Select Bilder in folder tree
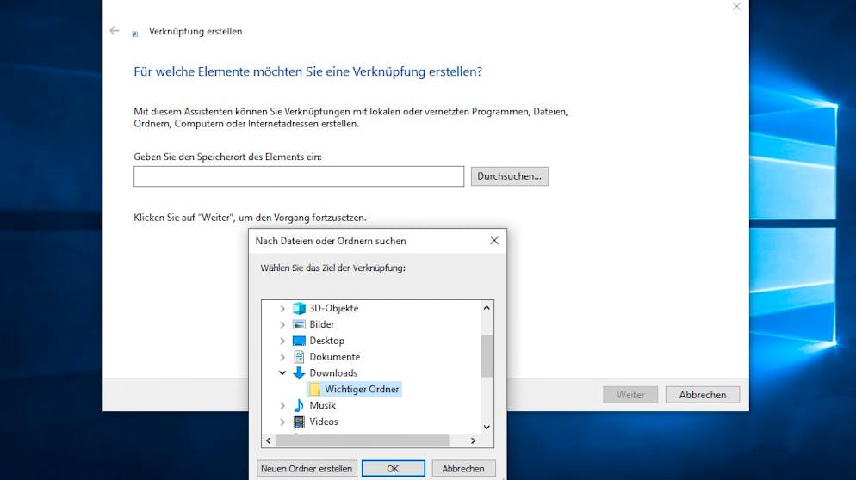Image resolution: width=856 pixels, height=480 pixels. point(321,324)
